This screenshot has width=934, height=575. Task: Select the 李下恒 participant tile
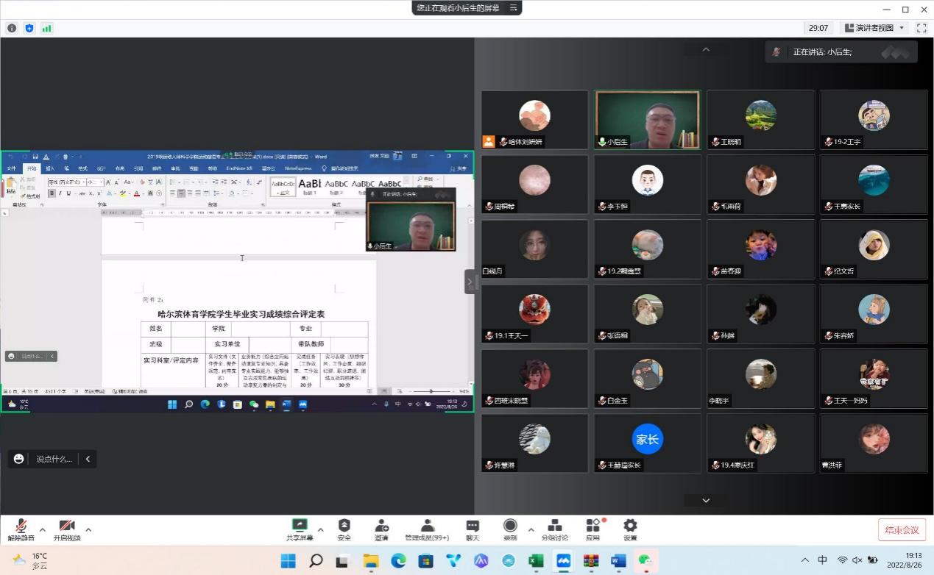point(647,184)
